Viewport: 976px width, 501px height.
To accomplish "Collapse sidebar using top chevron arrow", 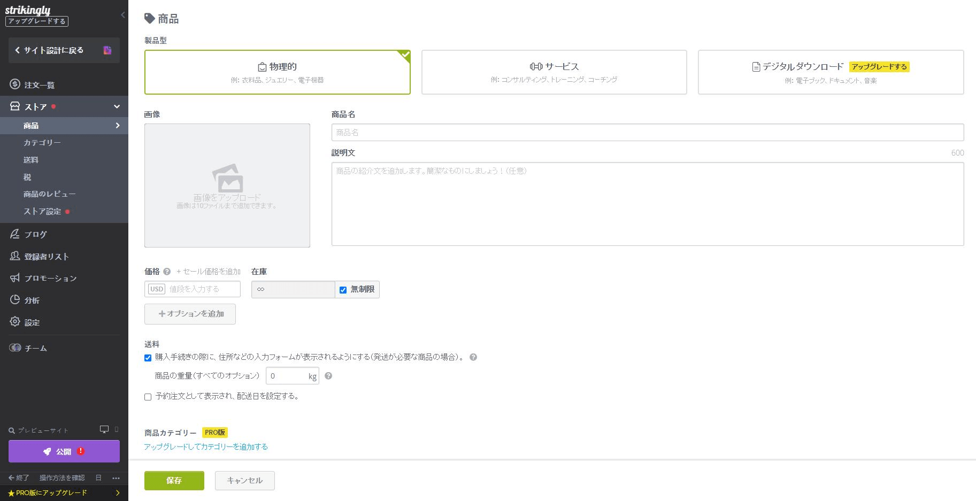I will pyautogui.click(x=122, y=15).
